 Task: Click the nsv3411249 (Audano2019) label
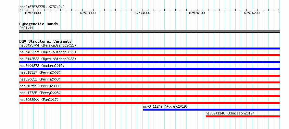coord(165,106)
